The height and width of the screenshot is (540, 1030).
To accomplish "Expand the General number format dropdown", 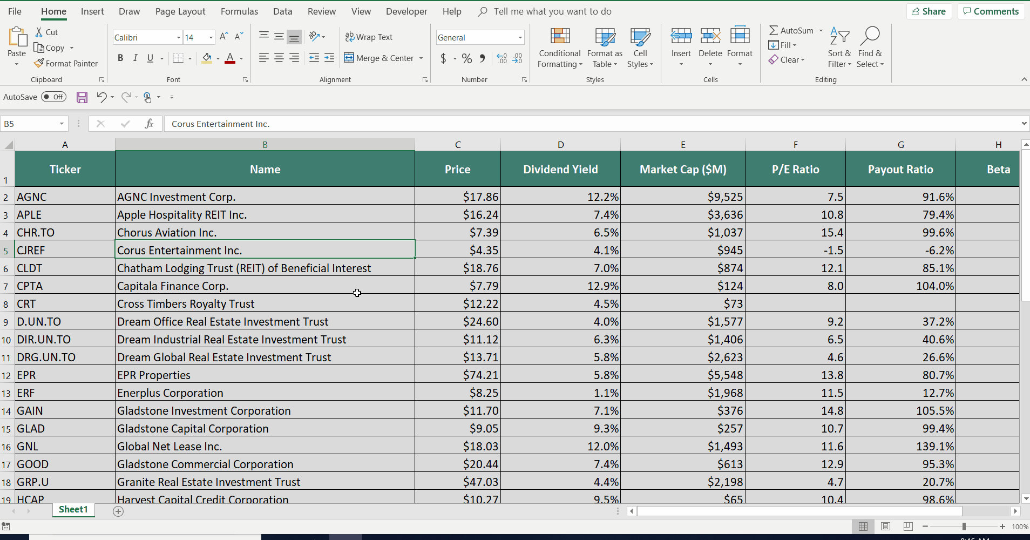I will pos(520,37).
